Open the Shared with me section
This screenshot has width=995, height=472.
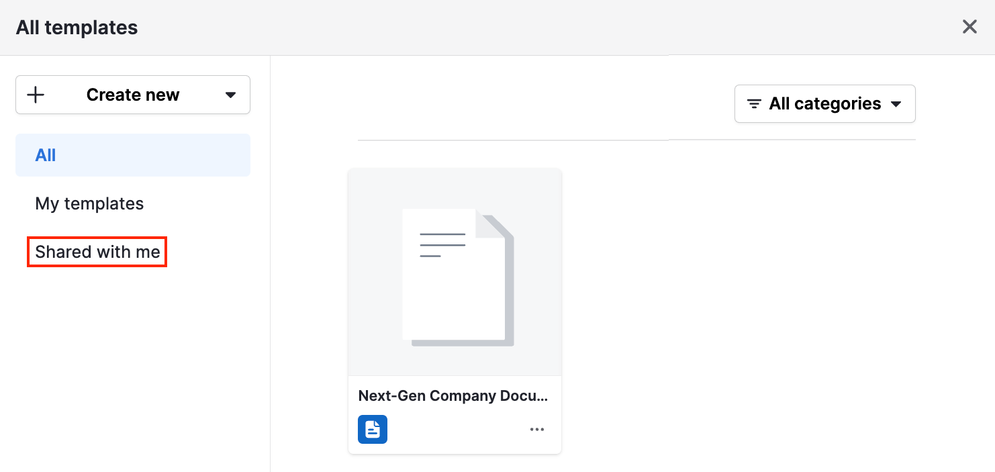(x=97, y=252)
